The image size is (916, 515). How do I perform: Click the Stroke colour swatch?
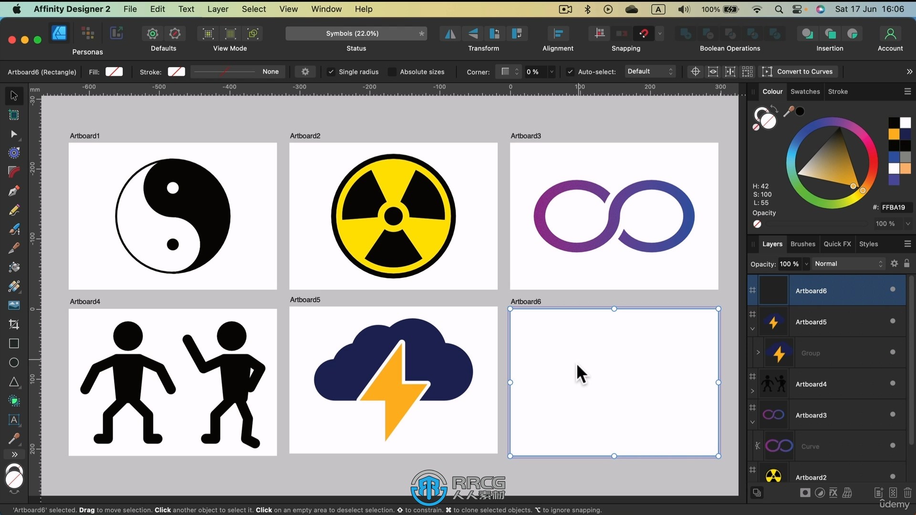pos(177,72)
